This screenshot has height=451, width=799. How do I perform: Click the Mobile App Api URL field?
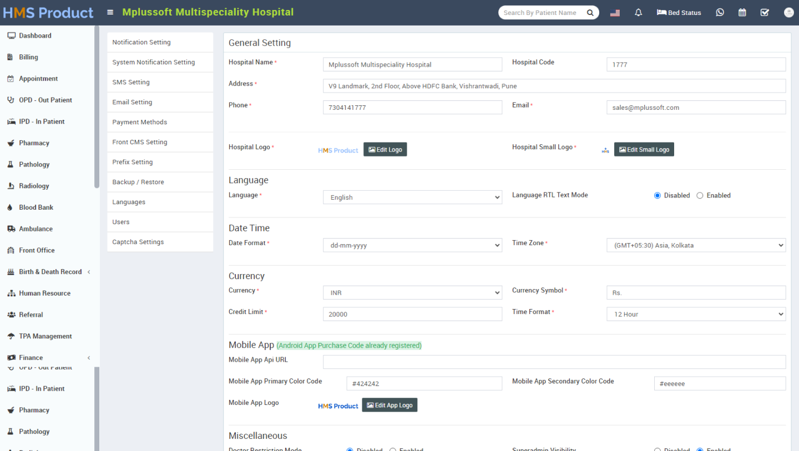tap(554, 362)
